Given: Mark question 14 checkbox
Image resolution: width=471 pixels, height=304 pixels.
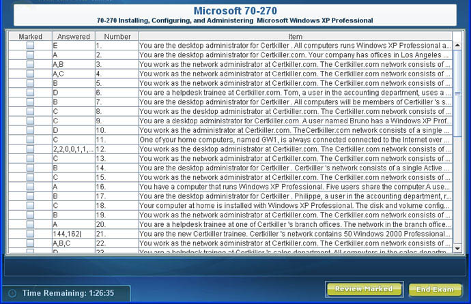Looking at the screenshot, I should [x=30, y=168].
